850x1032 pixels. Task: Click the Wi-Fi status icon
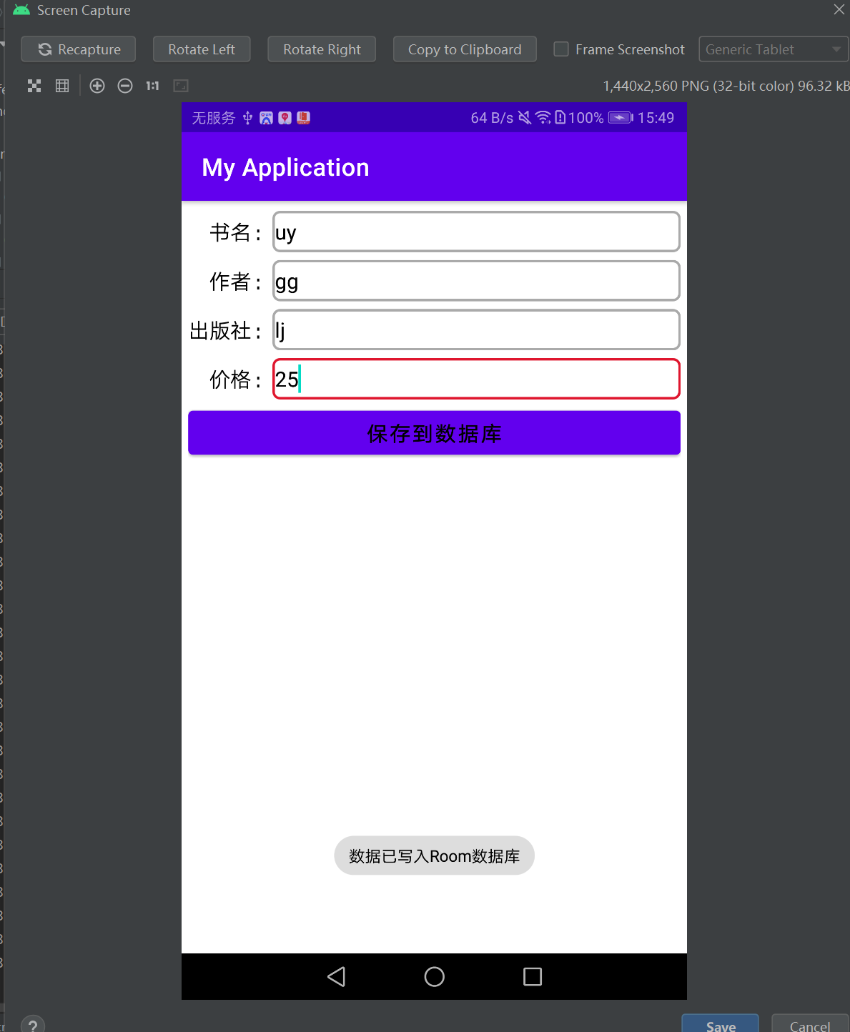(x=543, y=118)
